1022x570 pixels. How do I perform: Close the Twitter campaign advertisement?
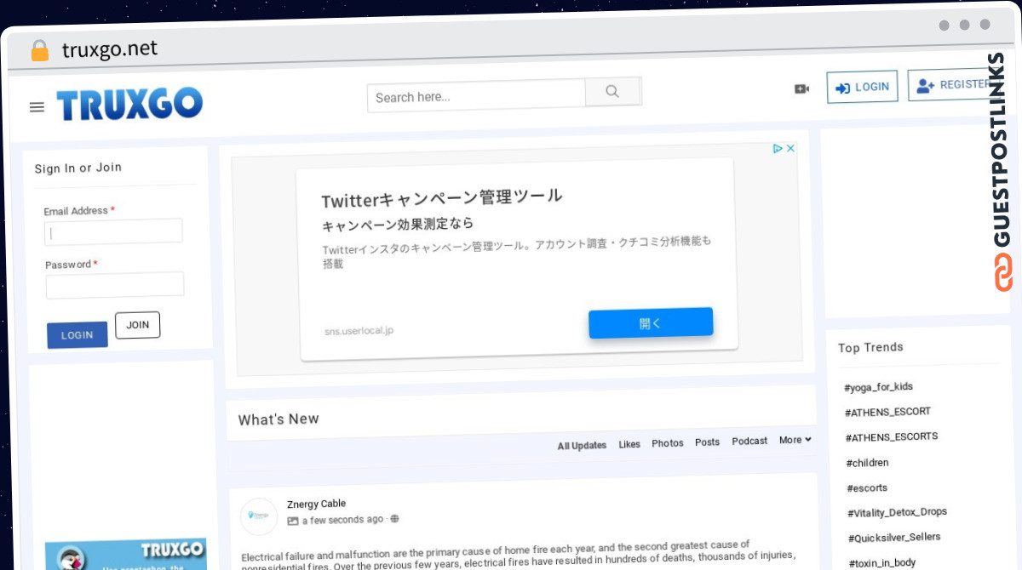(x=790, y=148)
